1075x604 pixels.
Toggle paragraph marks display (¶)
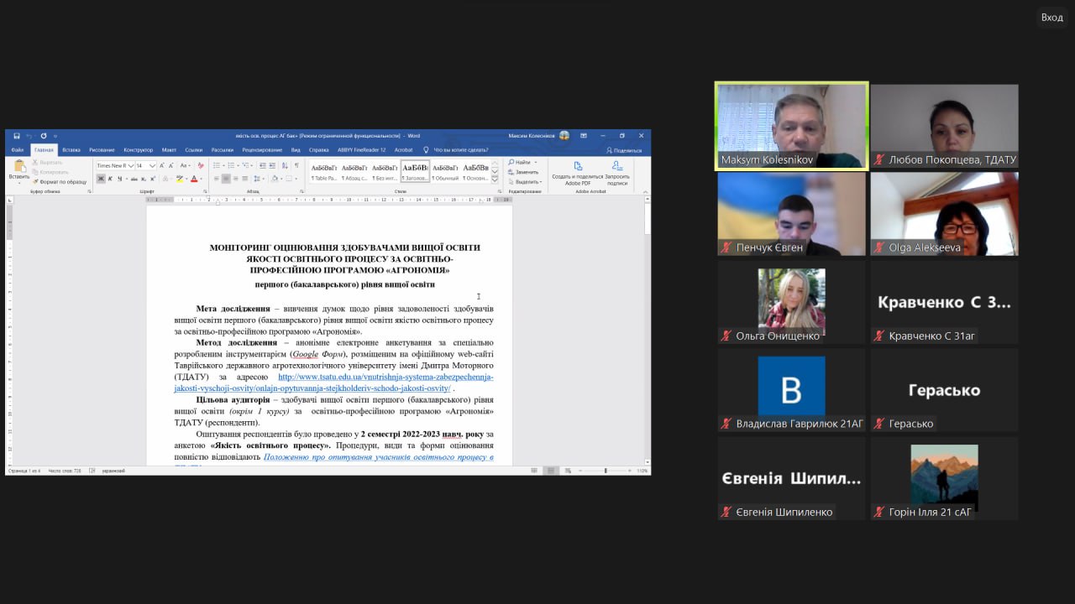[296, 165]
